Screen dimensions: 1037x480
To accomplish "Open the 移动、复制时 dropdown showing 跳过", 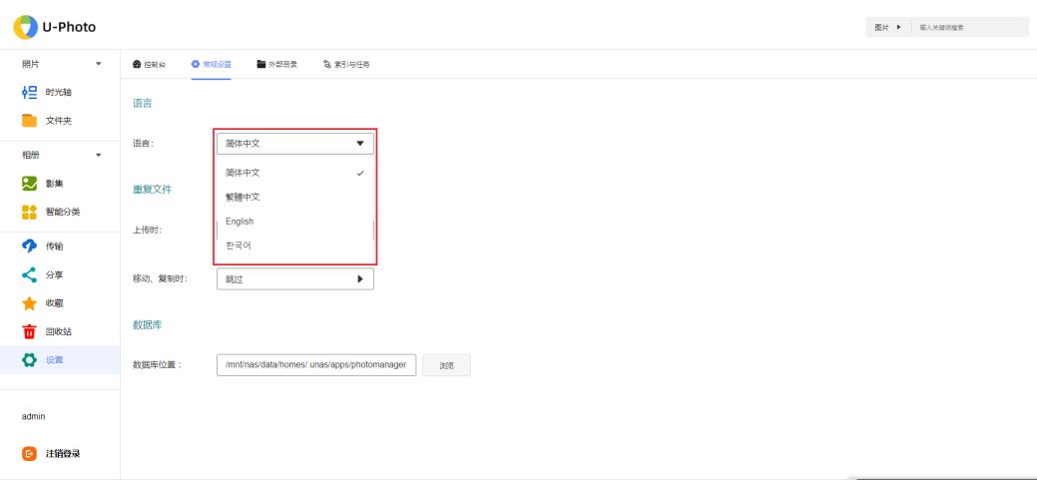I will pyautogui.click(x=294, y=279).
